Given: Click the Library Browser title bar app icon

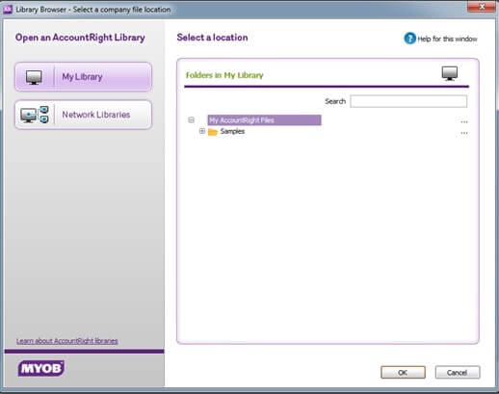Looking at the screenshot, I should point(8,10).
